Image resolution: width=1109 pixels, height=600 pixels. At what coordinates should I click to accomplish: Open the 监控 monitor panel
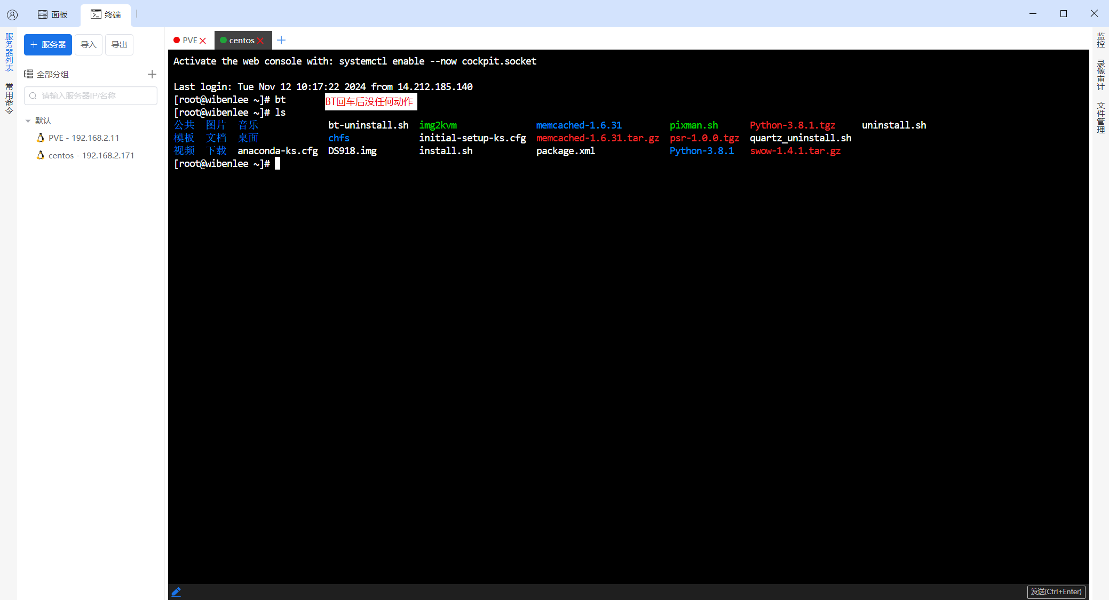point(1100,40)
